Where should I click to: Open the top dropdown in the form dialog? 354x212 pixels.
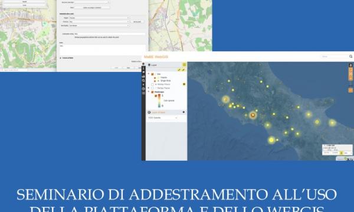91,2
